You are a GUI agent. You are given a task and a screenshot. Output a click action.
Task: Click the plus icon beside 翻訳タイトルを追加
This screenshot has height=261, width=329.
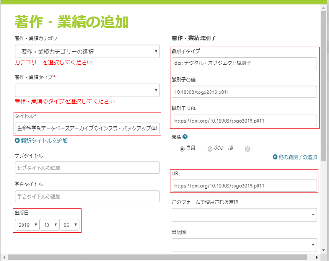point(17,141)
